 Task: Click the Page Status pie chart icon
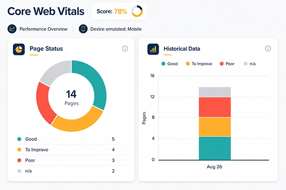tap(19, 49)
